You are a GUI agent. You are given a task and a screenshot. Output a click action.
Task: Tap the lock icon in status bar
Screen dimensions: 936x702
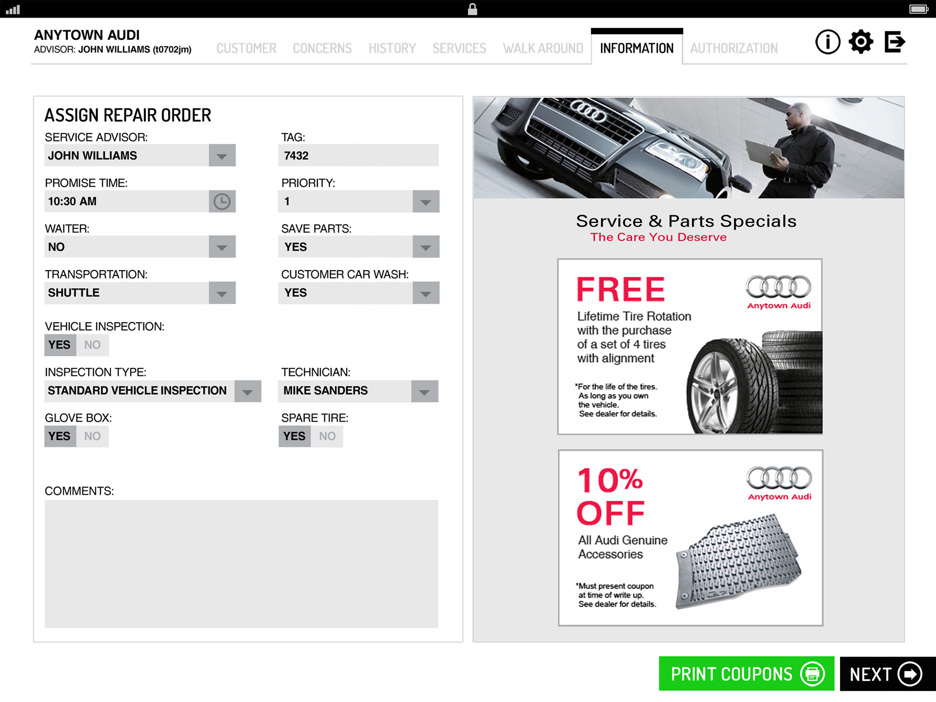click(x=472, y=9)
